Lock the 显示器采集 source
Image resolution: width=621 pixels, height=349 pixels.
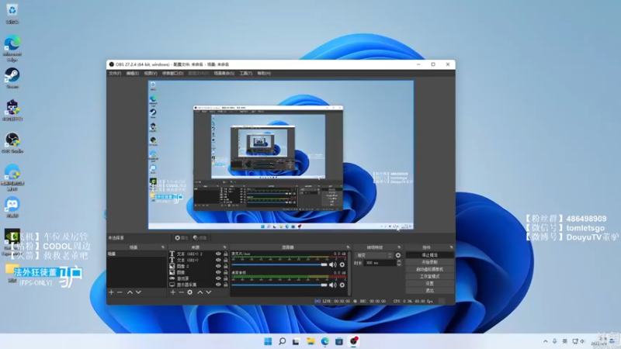[x=226, y=285]
